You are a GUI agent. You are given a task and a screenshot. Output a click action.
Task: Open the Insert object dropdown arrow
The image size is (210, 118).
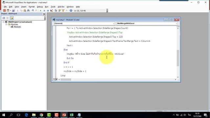[x=10, y=10]
